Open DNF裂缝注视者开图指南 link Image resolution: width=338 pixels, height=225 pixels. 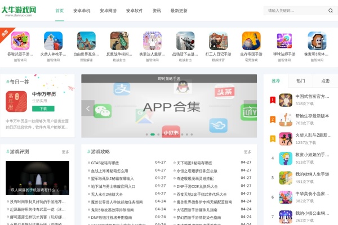click(x=111, y=218)
